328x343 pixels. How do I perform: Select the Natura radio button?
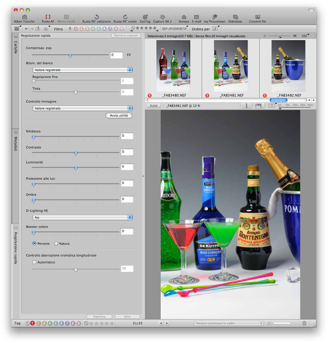click(56, 244)
